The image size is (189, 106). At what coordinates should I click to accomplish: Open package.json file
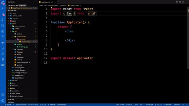[x=19, y=75]
